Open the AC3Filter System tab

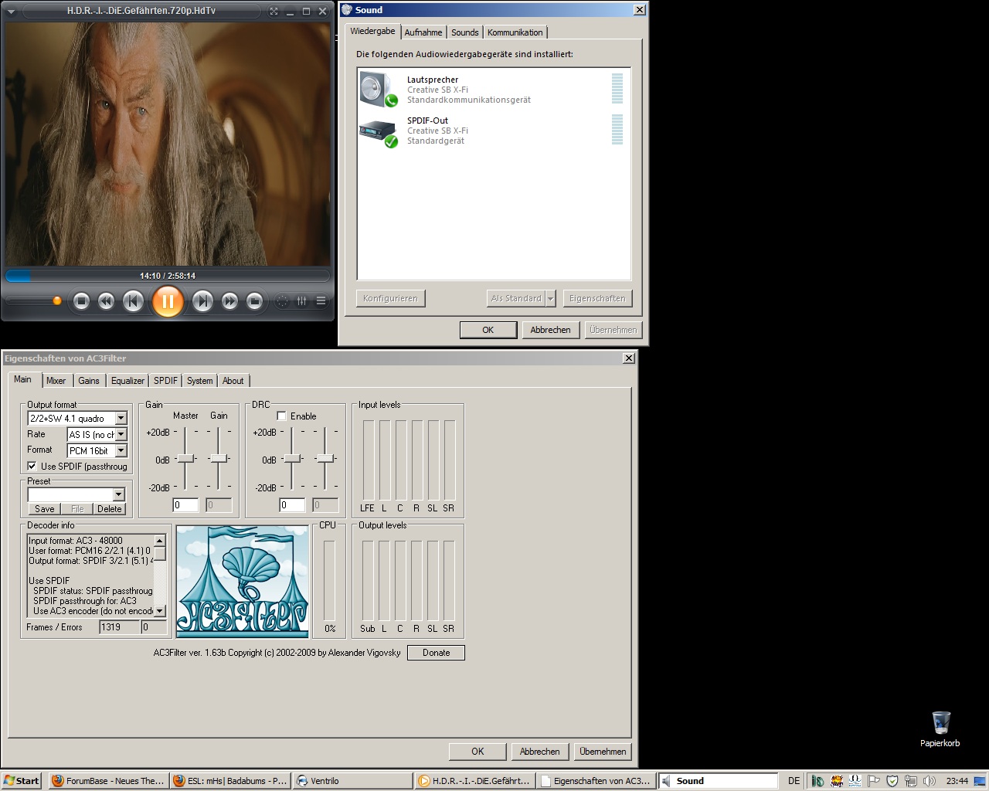[x=199, y=381]
